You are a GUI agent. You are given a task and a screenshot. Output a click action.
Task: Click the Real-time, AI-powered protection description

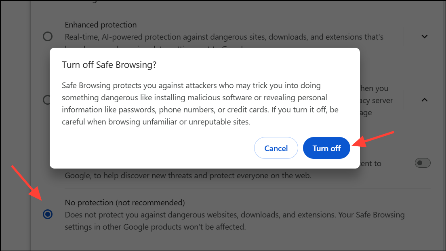tap(224, 37)
